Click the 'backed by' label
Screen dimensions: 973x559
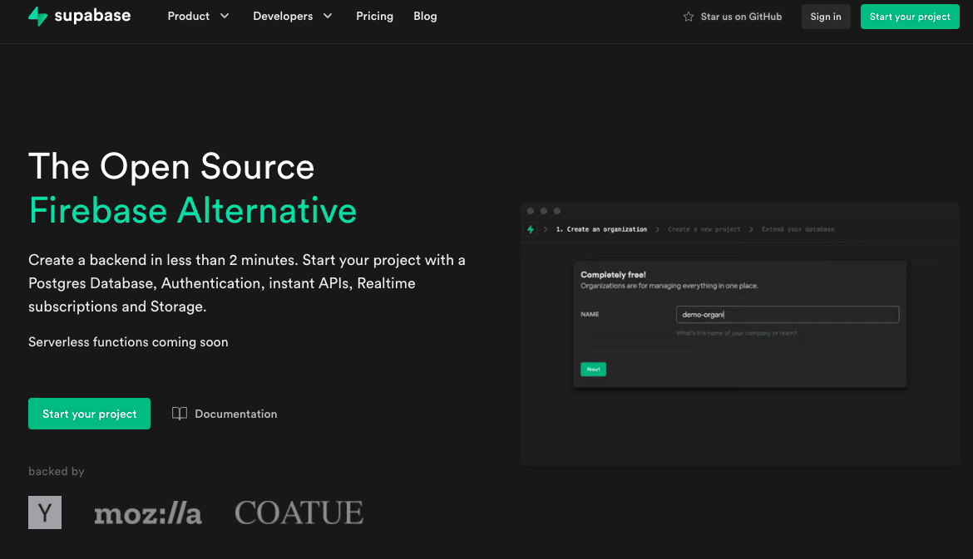(x=57, y=471)
